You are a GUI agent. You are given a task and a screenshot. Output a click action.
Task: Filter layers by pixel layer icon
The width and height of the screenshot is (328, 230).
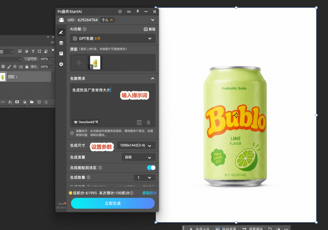[x=20, y=51]
